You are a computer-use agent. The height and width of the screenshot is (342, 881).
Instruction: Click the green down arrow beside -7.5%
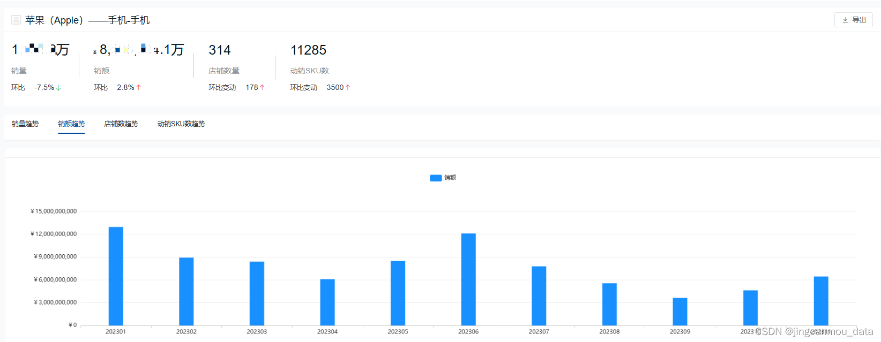58,87
